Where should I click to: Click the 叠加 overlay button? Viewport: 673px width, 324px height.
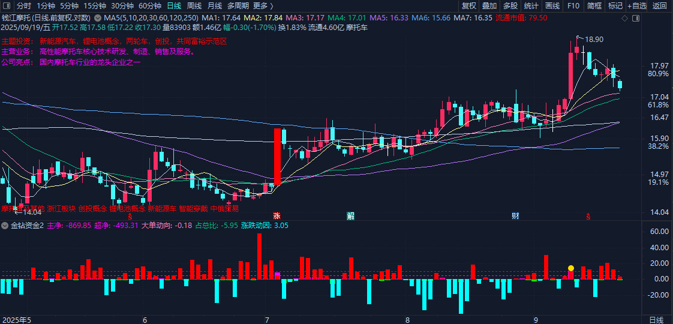tap(489, 6)
